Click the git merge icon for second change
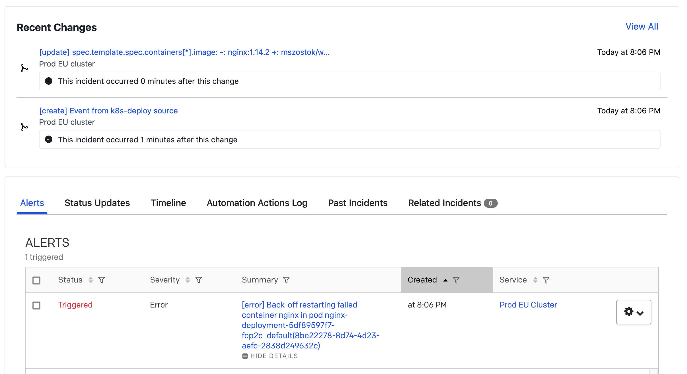 [x=24, y=127]
